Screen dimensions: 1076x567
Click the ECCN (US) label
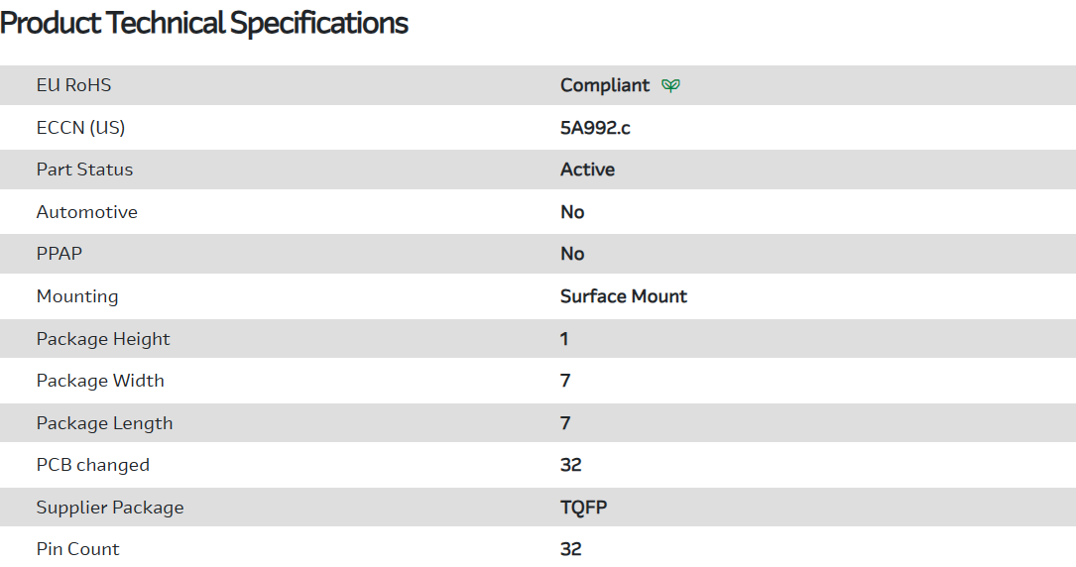pos(80,128)
